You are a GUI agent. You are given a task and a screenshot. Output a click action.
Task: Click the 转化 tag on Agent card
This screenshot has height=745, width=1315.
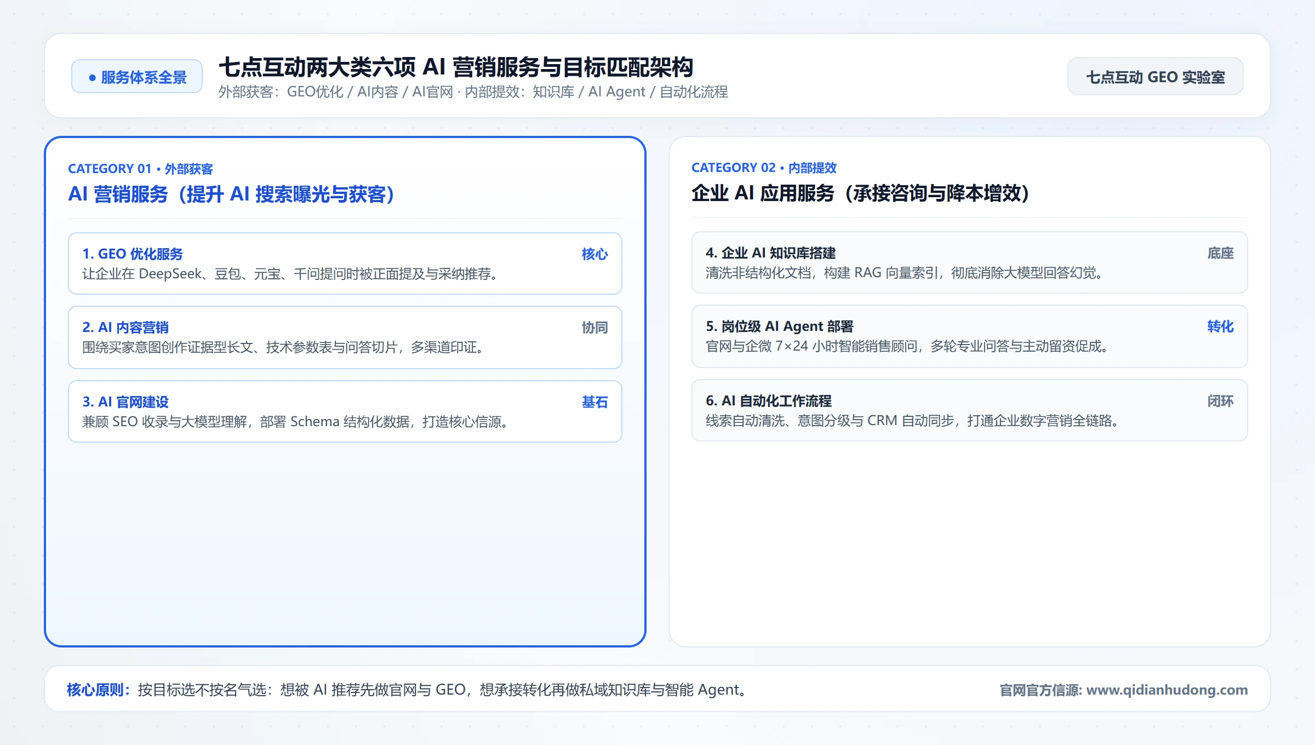tap(1220, 326)
